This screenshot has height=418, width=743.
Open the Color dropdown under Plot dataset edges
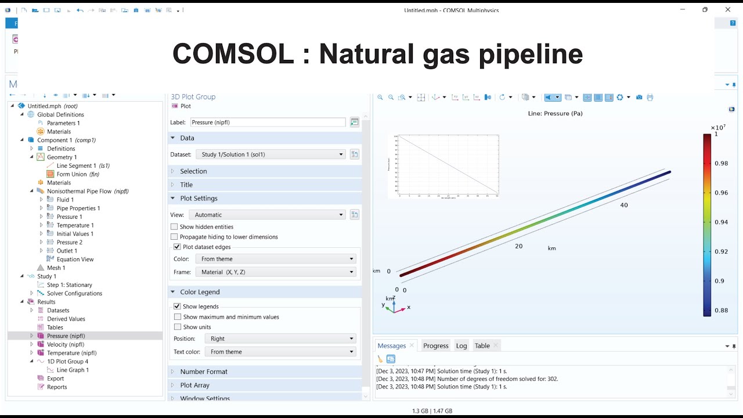276,259
